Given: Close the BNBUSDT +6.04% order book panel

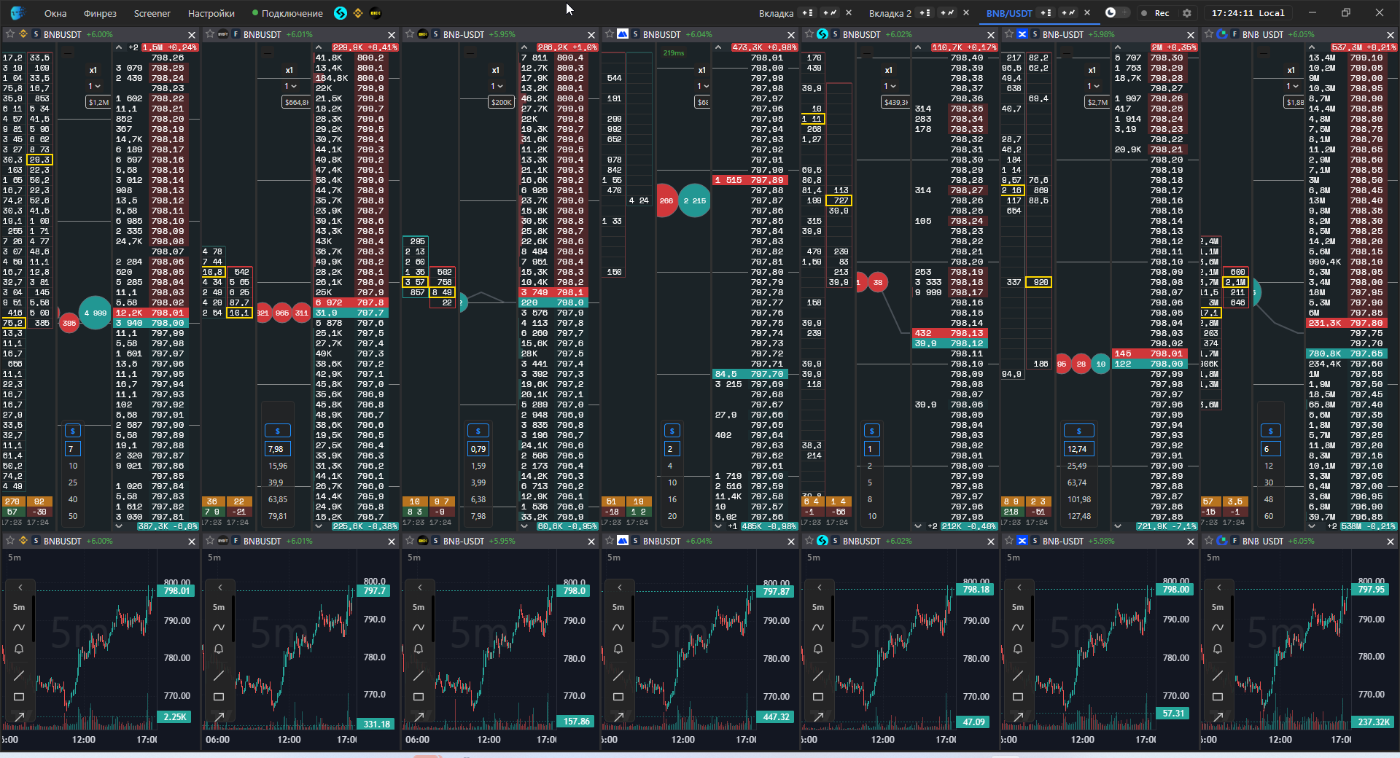Looking at the screenshot, I should [x=791, y=35].
